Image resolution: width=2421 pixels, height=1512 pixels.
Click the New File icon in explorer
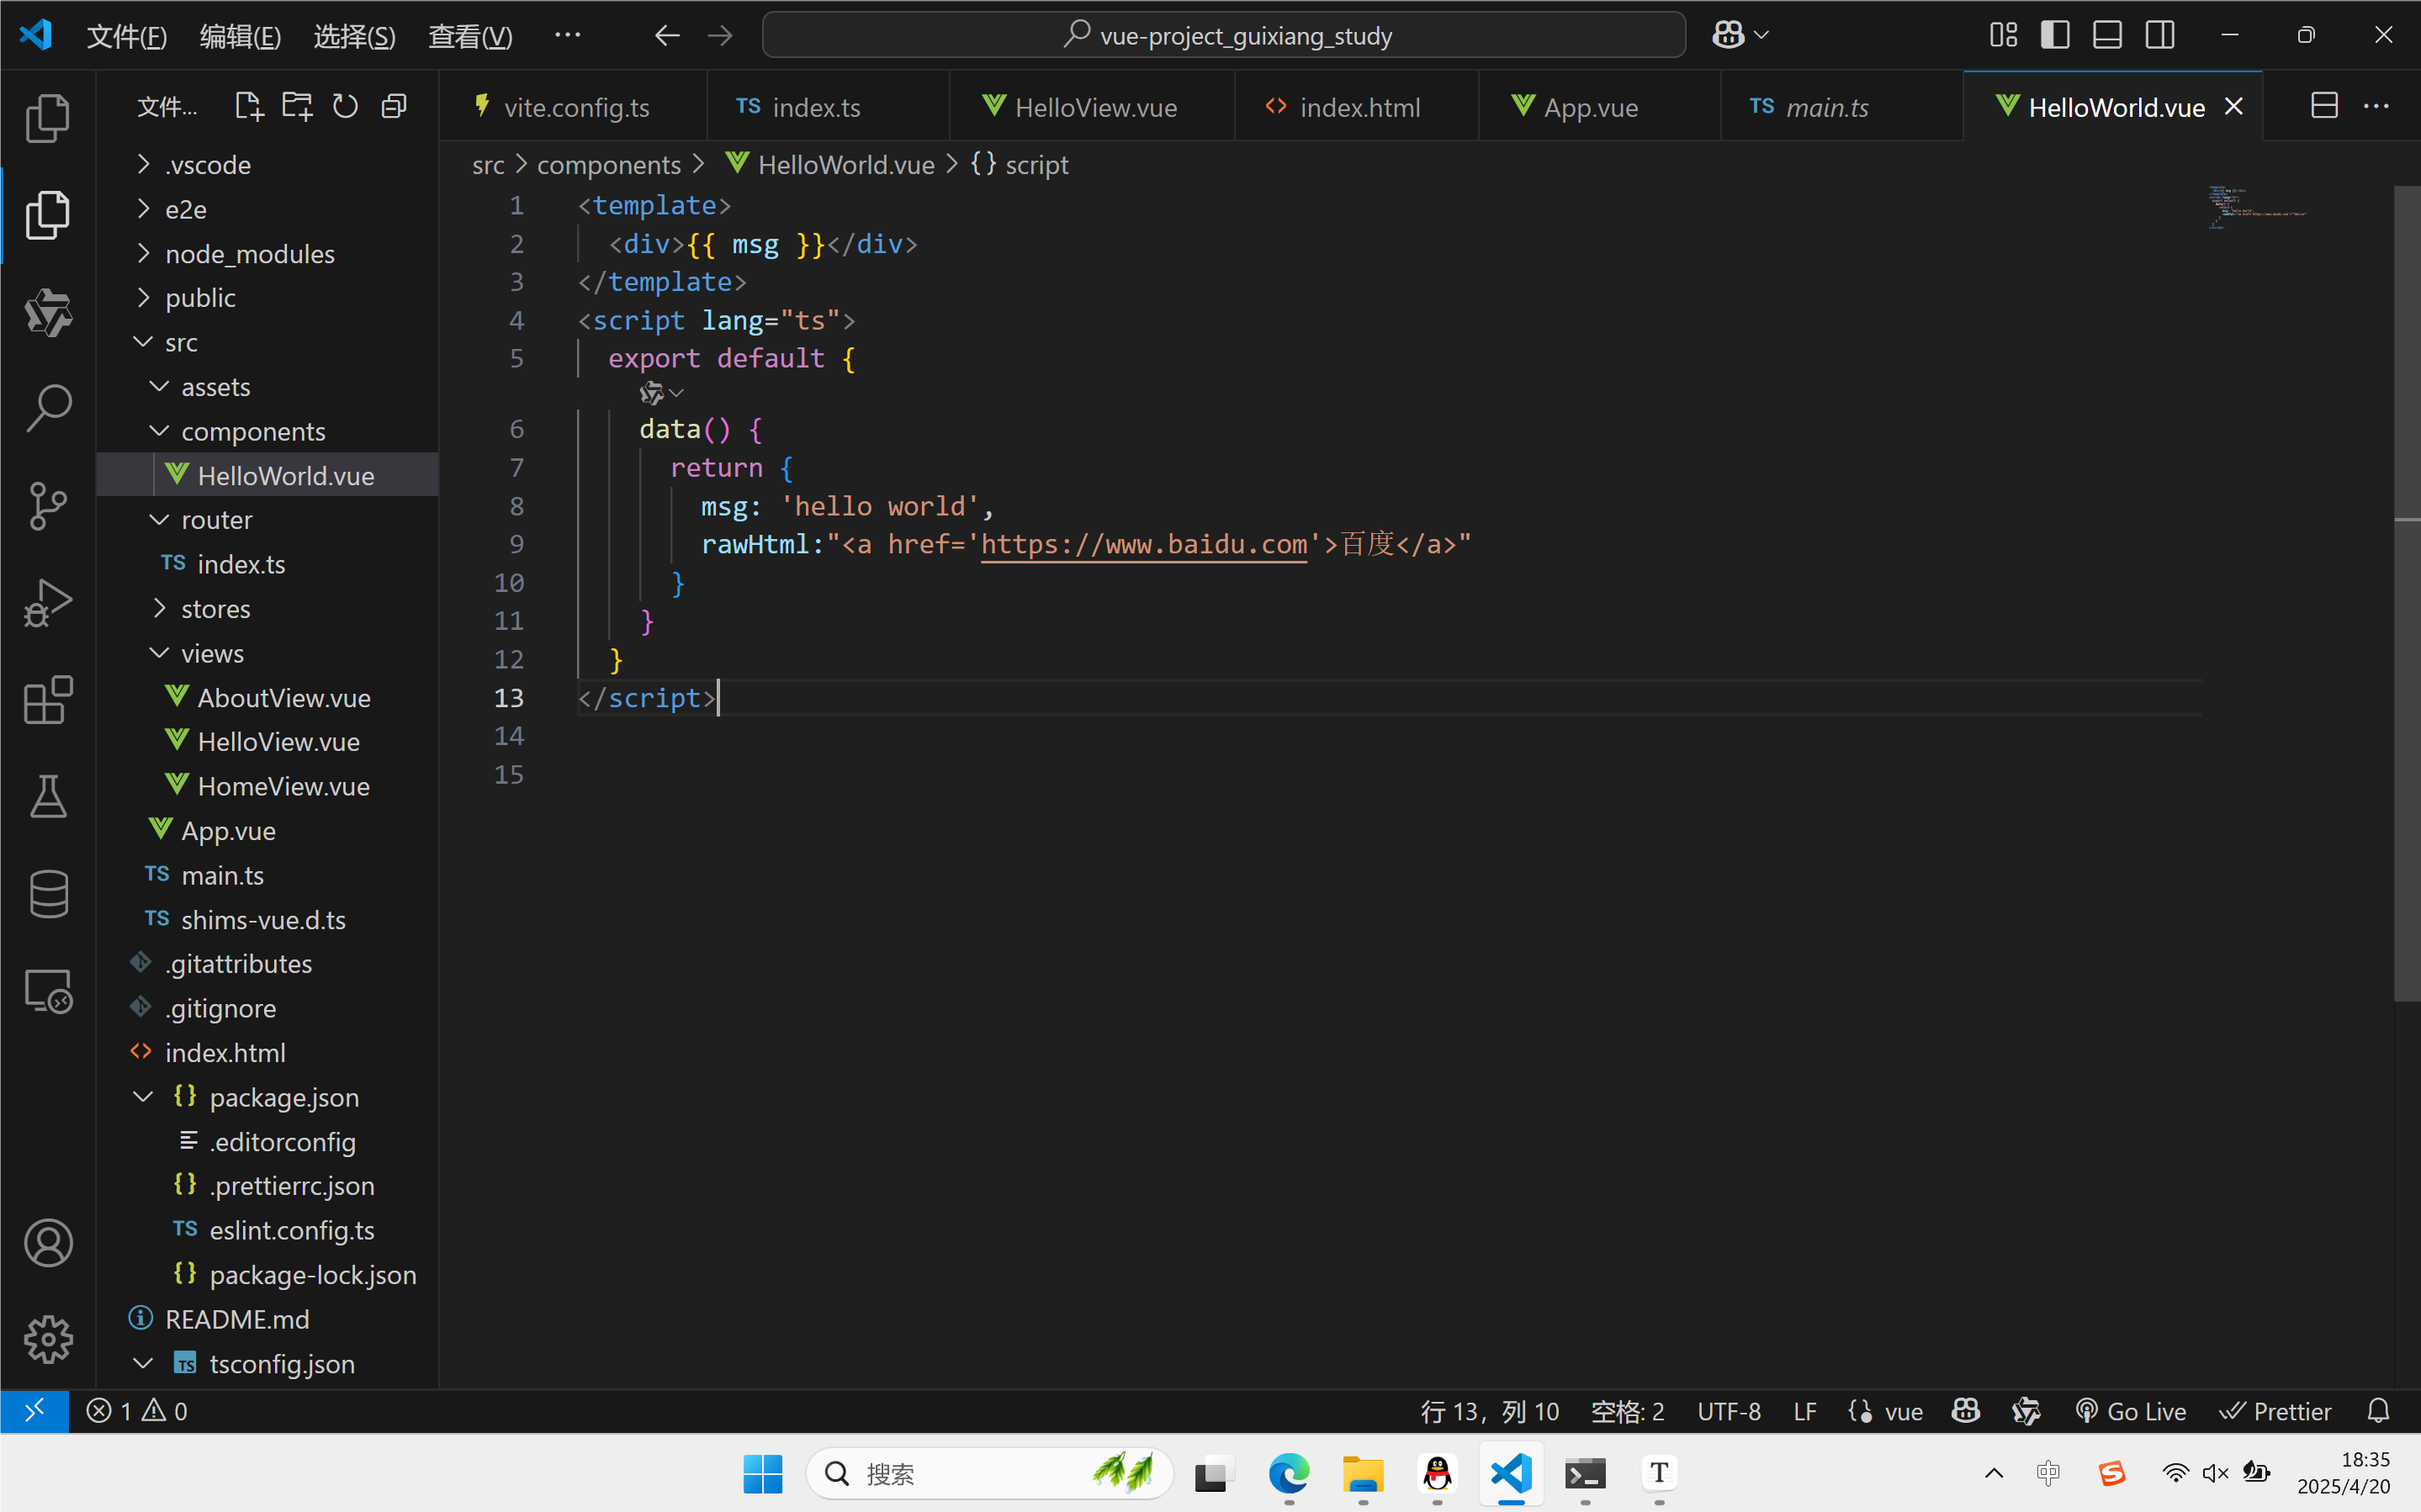[248, 106]
